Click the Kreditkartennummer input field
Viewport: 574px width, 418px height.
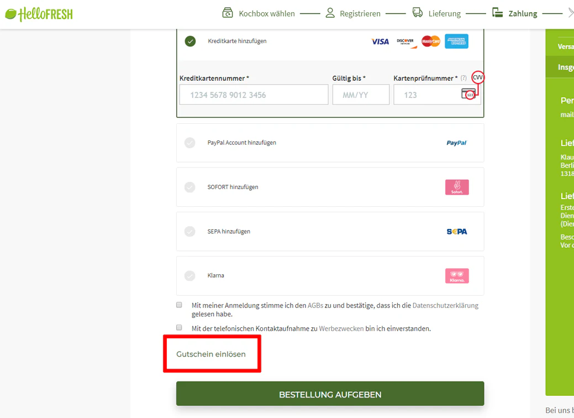(253, 94)
